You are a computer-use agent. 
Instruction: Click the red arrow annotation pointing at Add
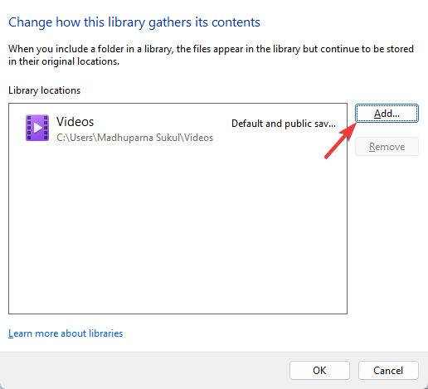click(x=340, y=141)
